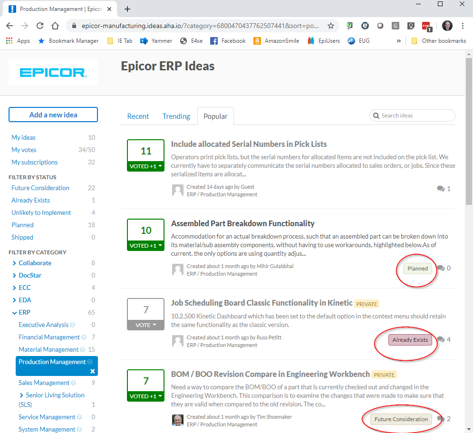Open the AmazonSmile bookmark
The width and height of the screenshot is (473, 433).
tap(276, 41)
